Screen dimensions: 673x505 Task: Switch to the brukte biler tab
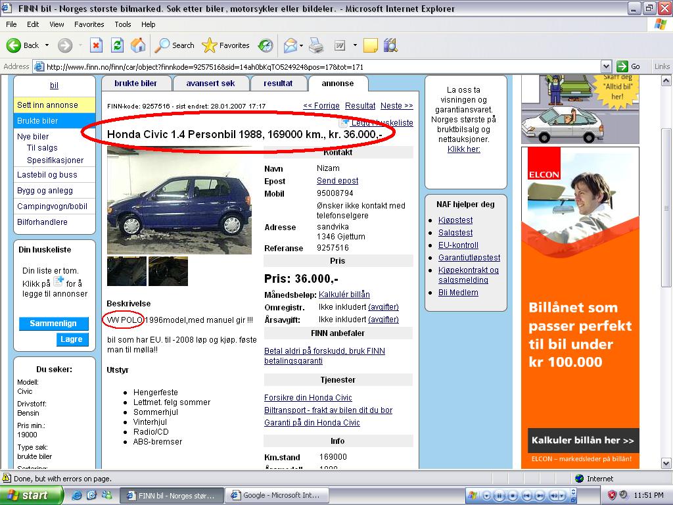click(136, 84)
